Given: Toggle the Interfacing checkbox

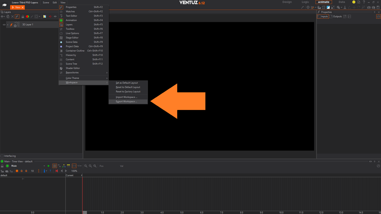Looking at the screenshot, I should coord(2,156).
